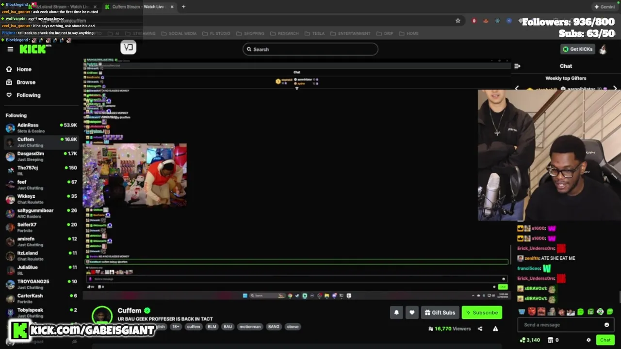Open chat settings gear
Screen dimensions: 621x349
[x=588, y=340]
